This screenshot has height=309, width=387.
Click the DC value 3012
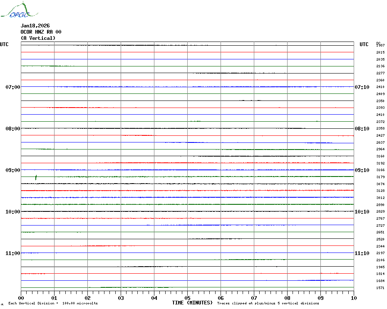pyautogui.click(x=380, y=198)
